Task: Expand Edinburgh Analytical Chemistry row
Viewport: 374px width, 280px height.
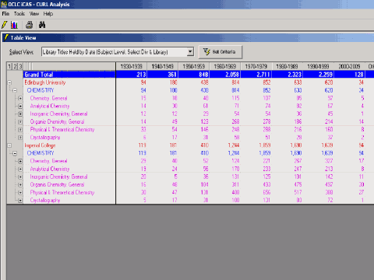Action: 20,107
